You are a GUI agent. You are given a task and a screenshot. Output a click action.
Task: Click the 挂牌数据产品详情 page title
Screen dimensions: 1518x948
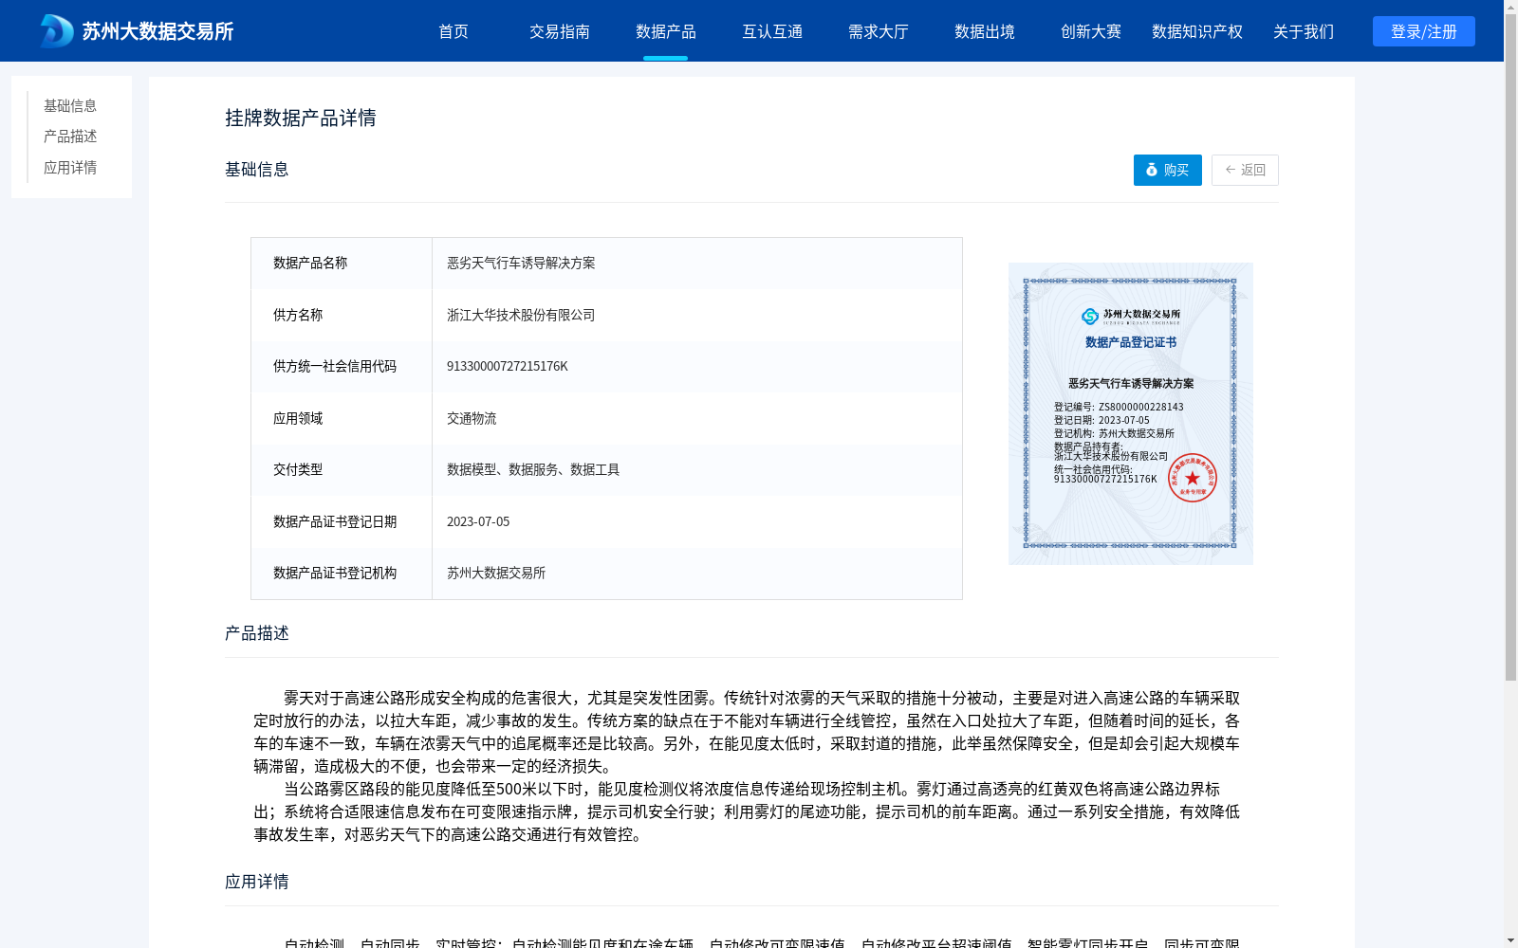click(x=301, y=118)
